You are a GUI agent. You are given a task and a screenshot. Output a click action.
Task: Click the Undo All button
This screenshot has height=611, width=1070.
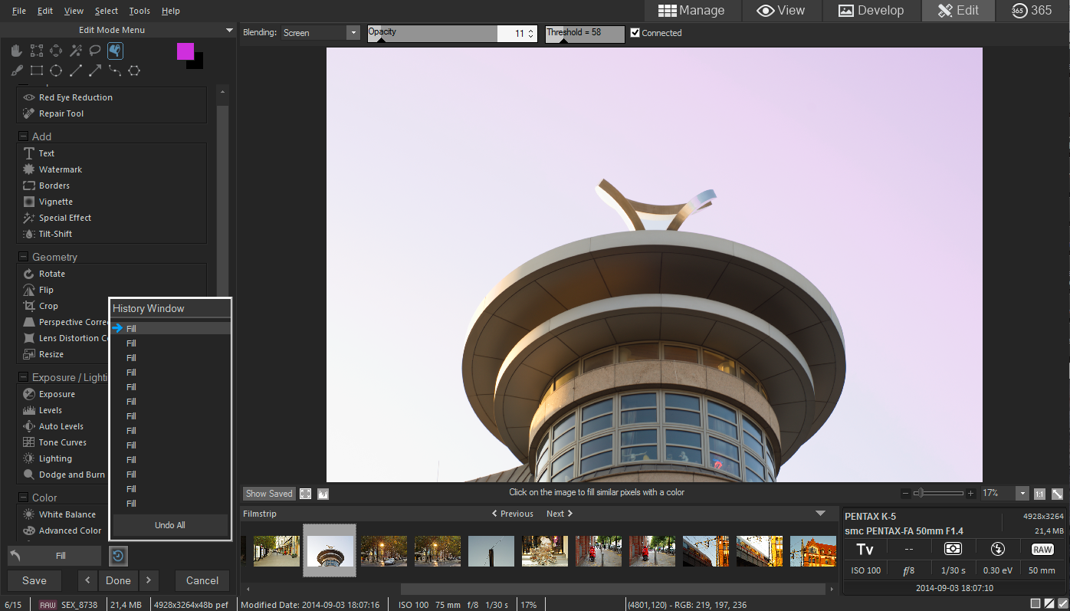pos(170,525)
